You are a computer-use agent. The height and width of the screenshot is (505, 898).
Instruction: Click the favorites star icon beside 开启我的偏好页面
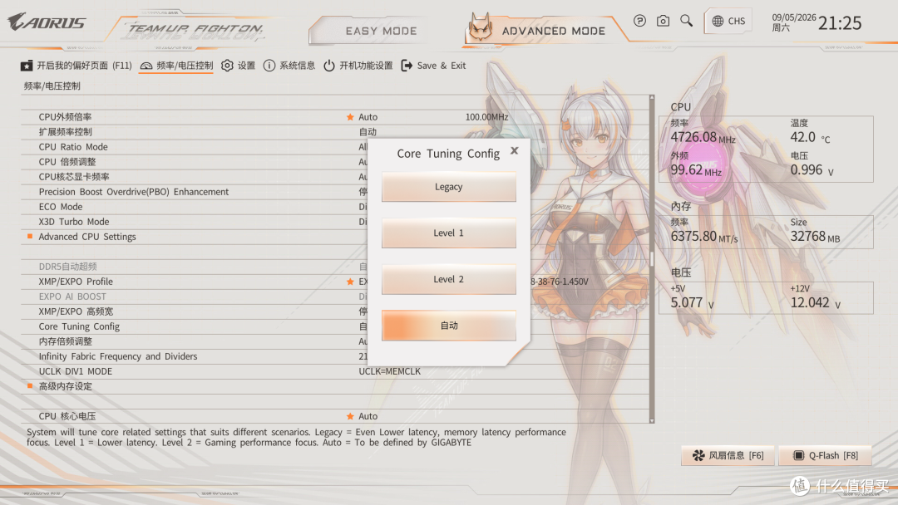(27, 66)
